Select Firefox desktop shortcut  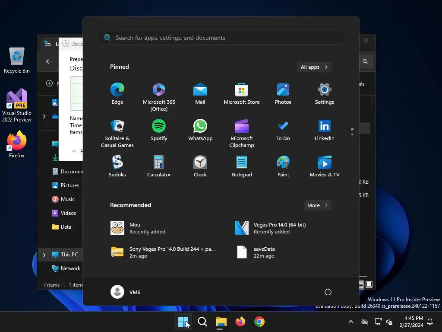click(x=17, y=144)
